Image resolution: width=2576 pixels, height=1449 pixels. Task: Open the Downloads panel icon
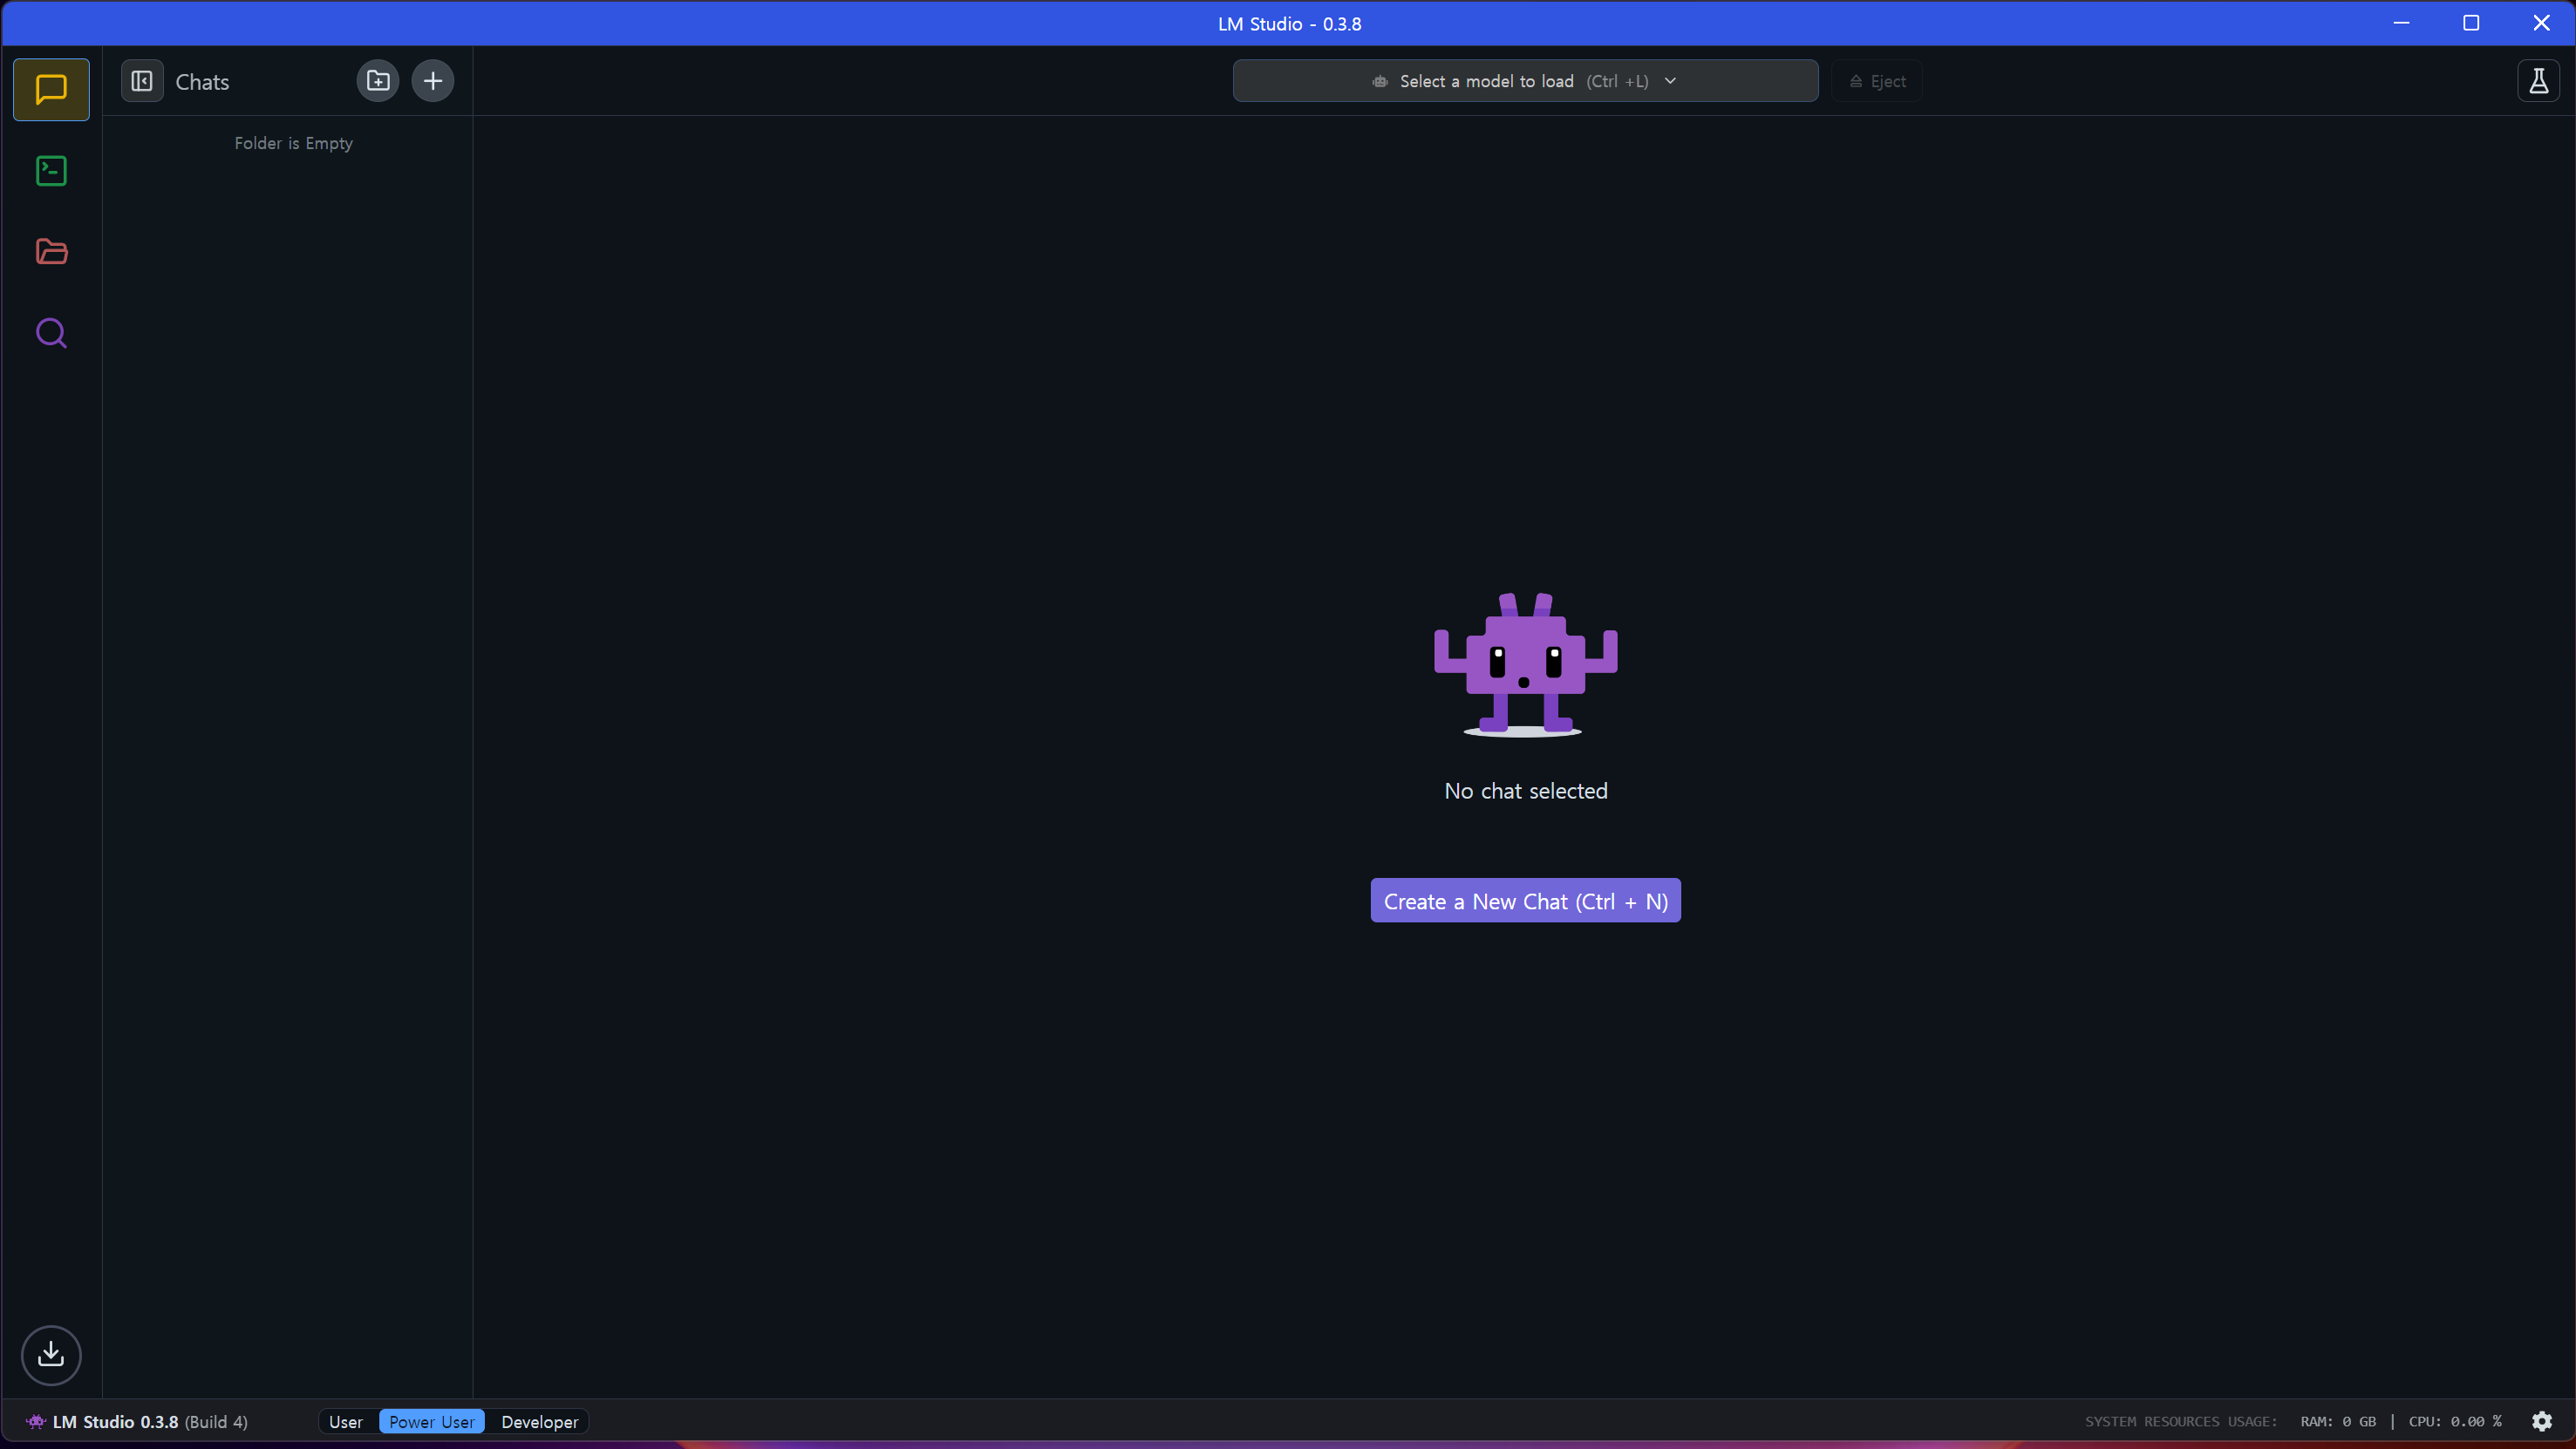(x=51, y=1355)
